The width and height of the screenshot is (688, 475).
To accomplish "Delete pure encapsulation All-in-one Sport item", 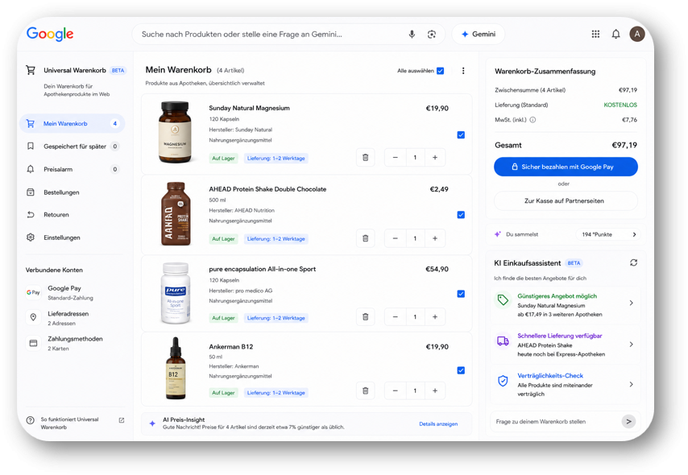I will (x=366, y=316).
